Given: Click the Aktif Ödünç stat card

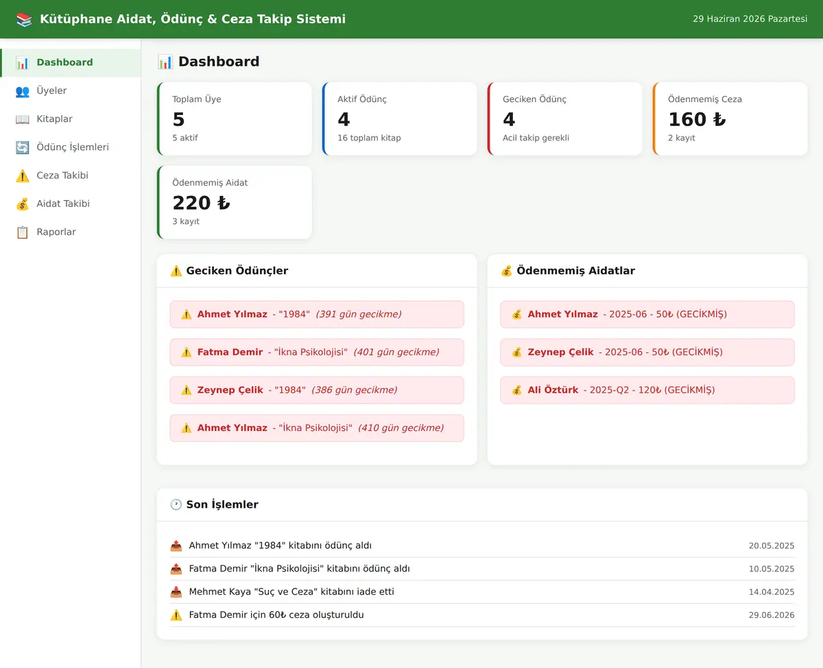Looking at the screenshot, I should point(400,119).
